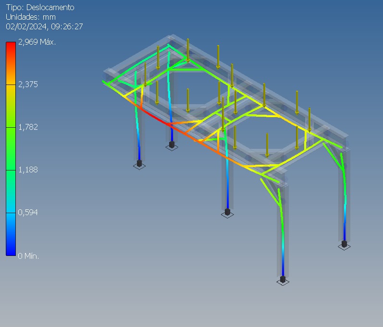
Task: Click the leftmost yellow load arrow
Action: pyautogui.click(x=145, y=74)
